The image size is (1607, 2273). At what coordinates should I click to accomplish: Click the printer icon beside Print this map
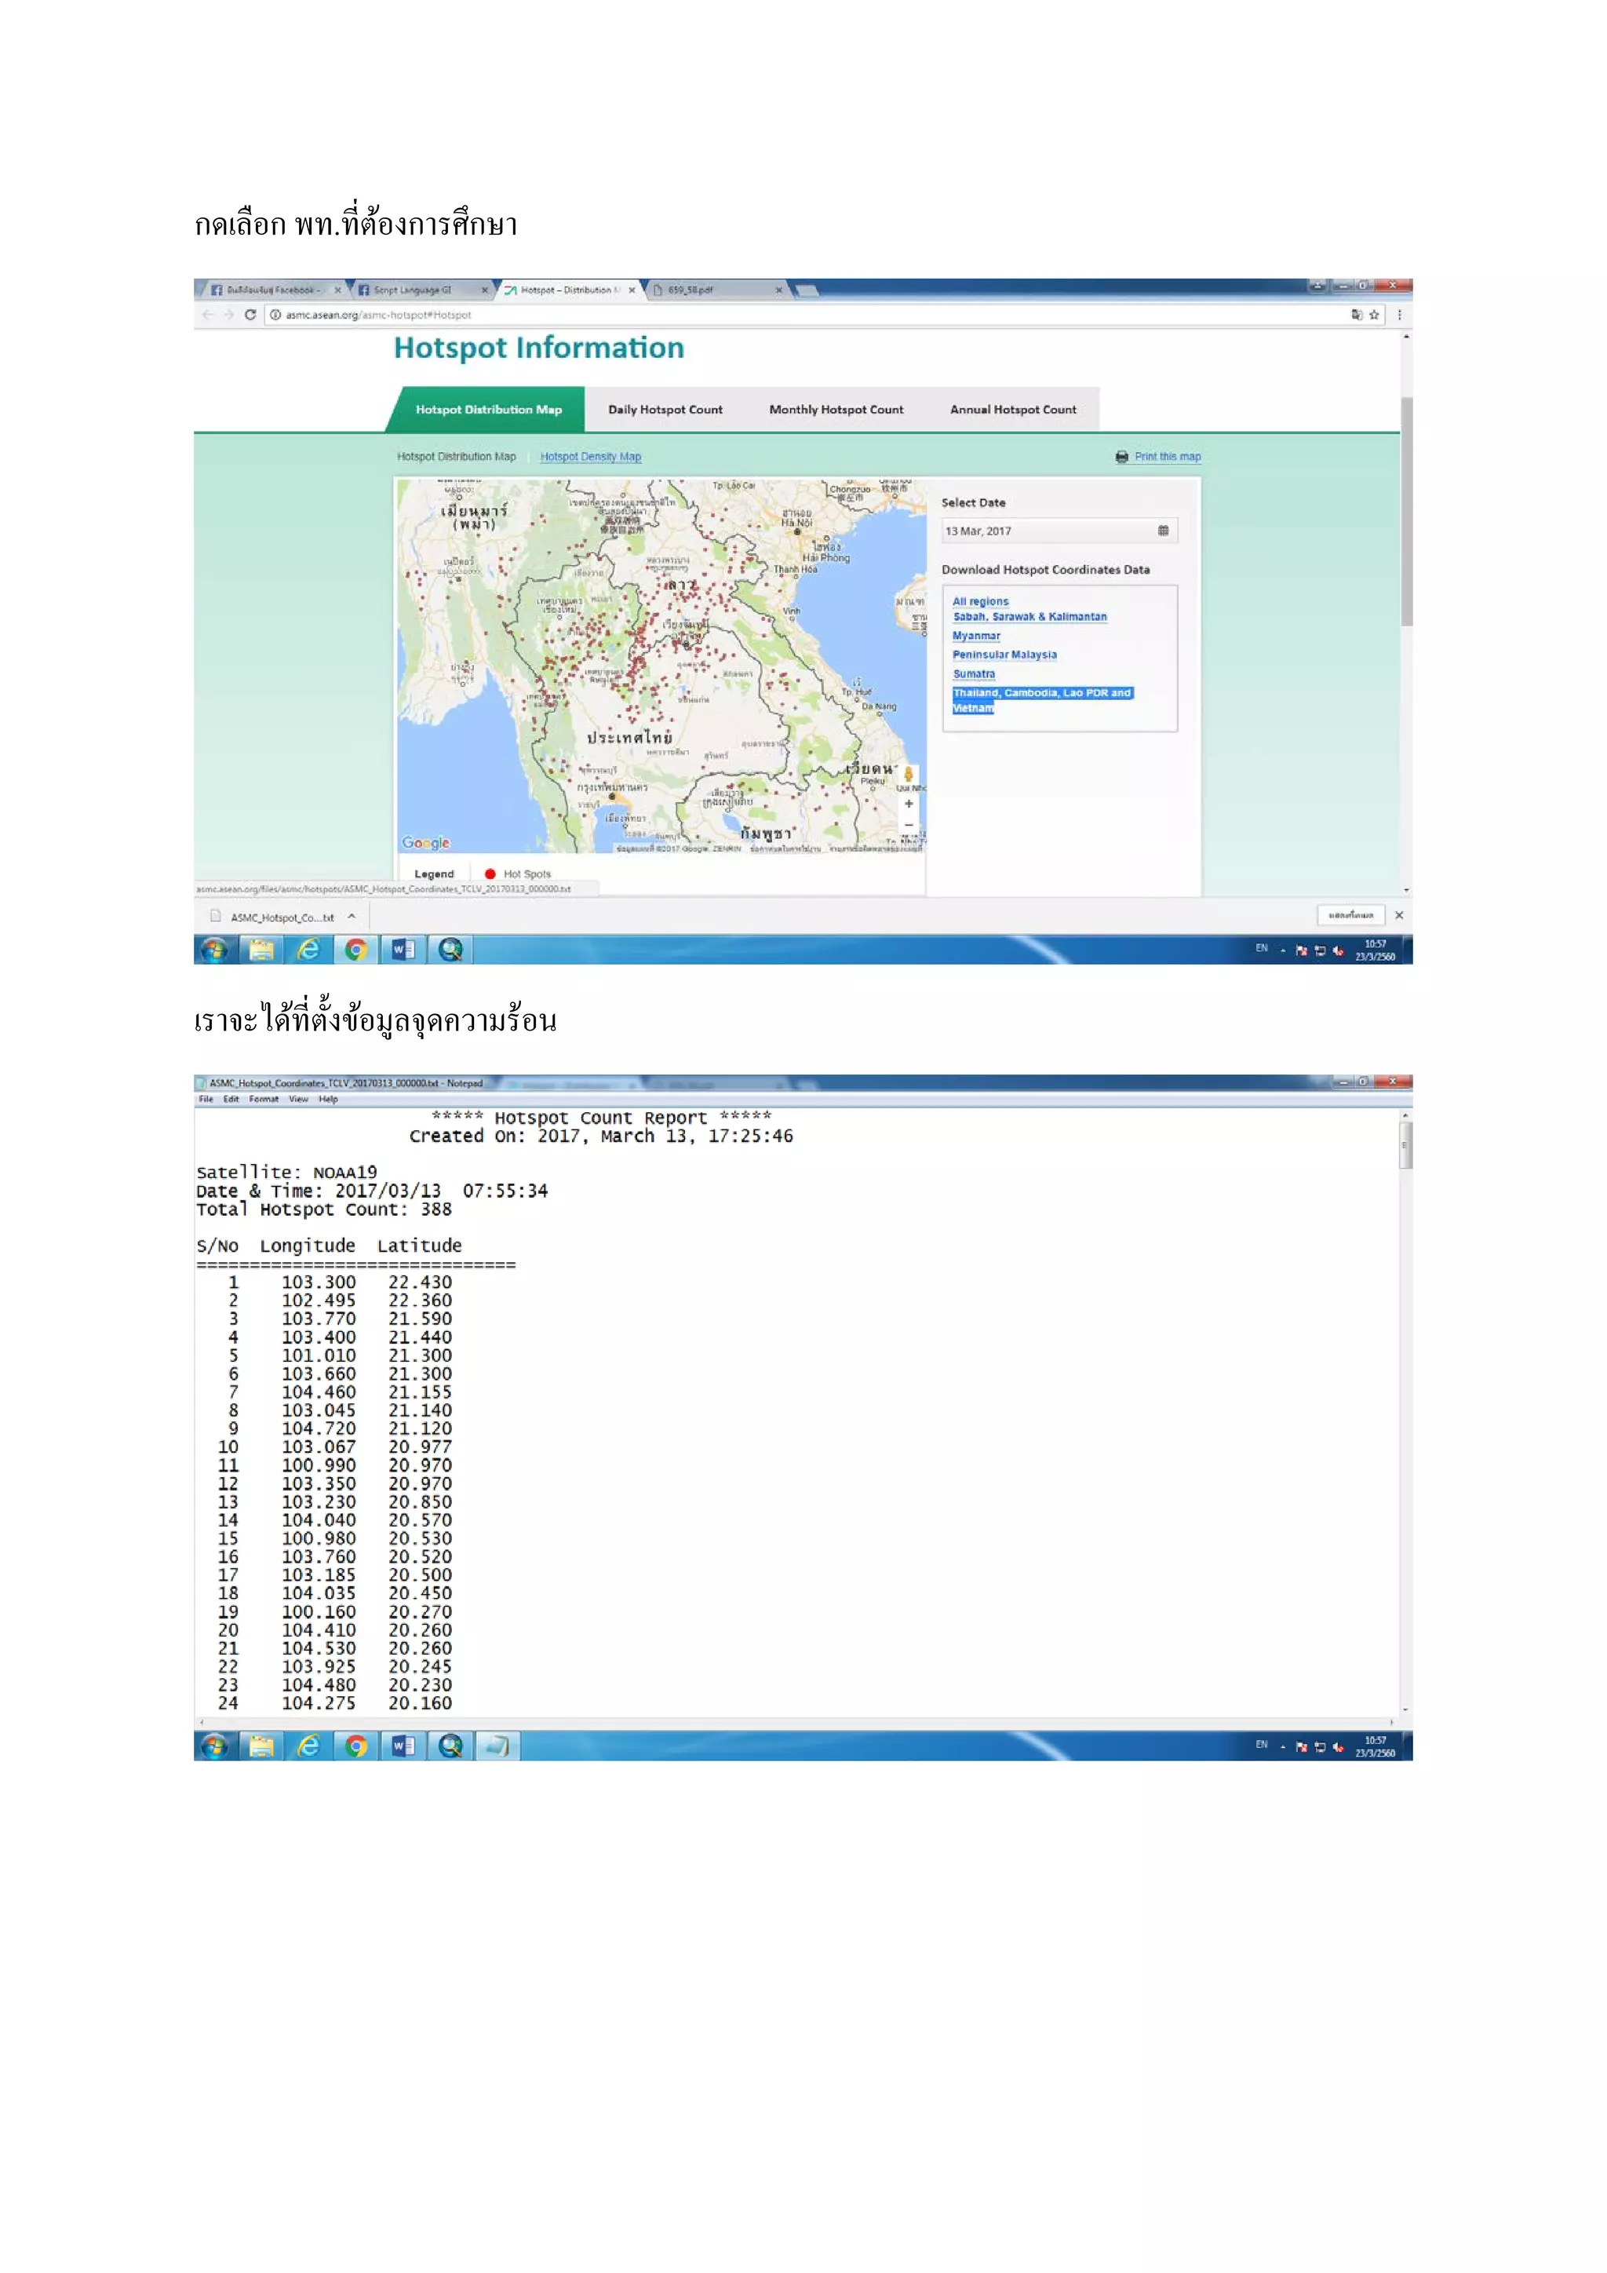[x=1121, y=456]
